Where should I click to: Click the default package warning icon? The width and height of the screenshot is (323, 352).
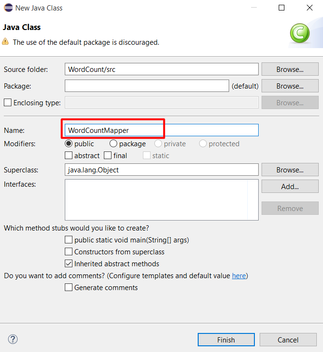click(5, 42)
